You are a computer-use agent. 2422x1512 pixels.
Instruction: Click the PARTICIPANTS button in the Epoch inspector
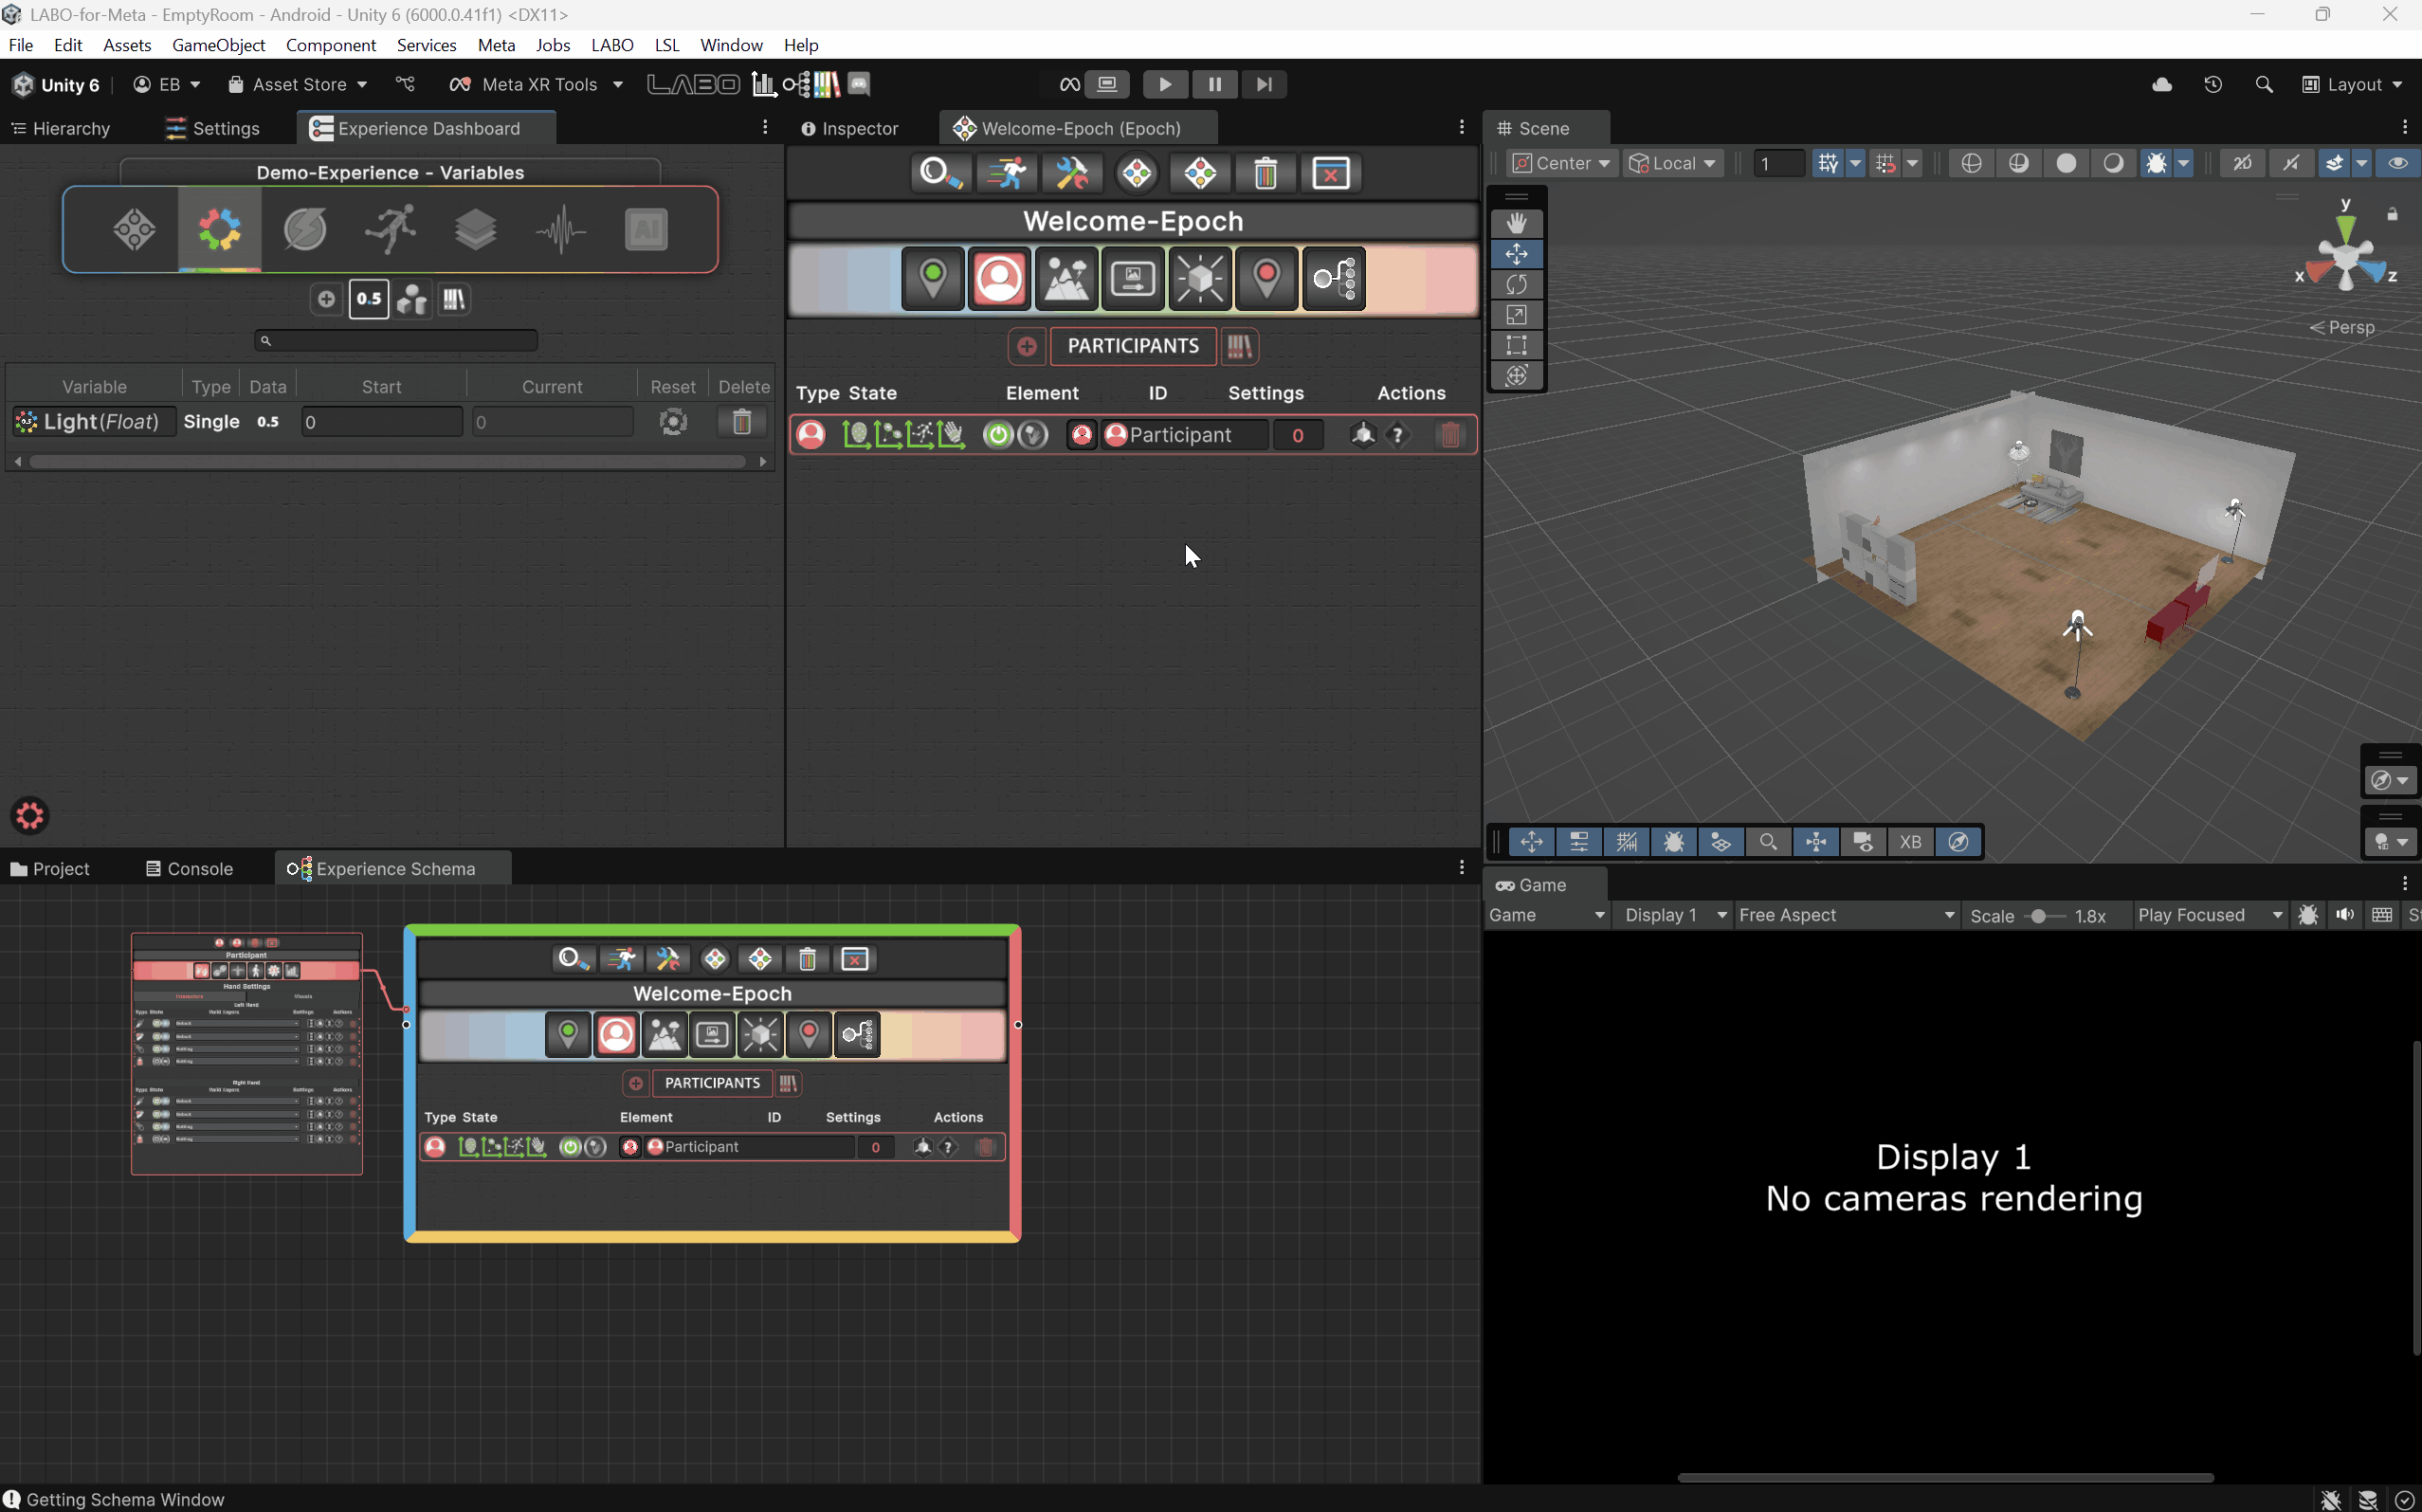pos(1132,347)
